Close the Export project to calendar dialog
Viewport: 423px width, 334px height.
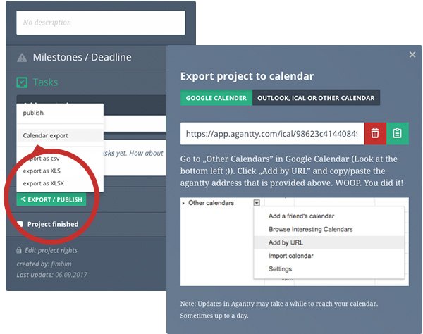[x=412, y=55]
